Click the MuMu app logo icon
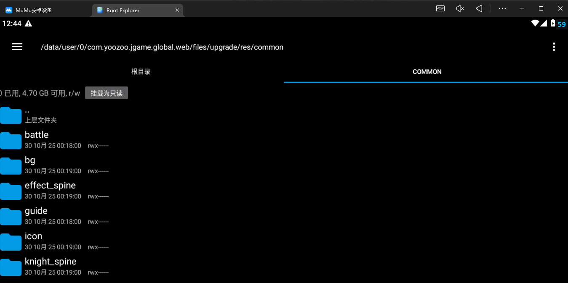This screenshot has height=283, width=568. [8, 10]
